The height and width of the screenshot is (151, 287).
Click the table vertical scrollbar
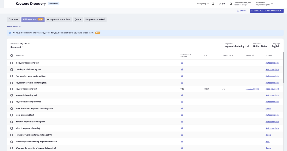point(283,67)
